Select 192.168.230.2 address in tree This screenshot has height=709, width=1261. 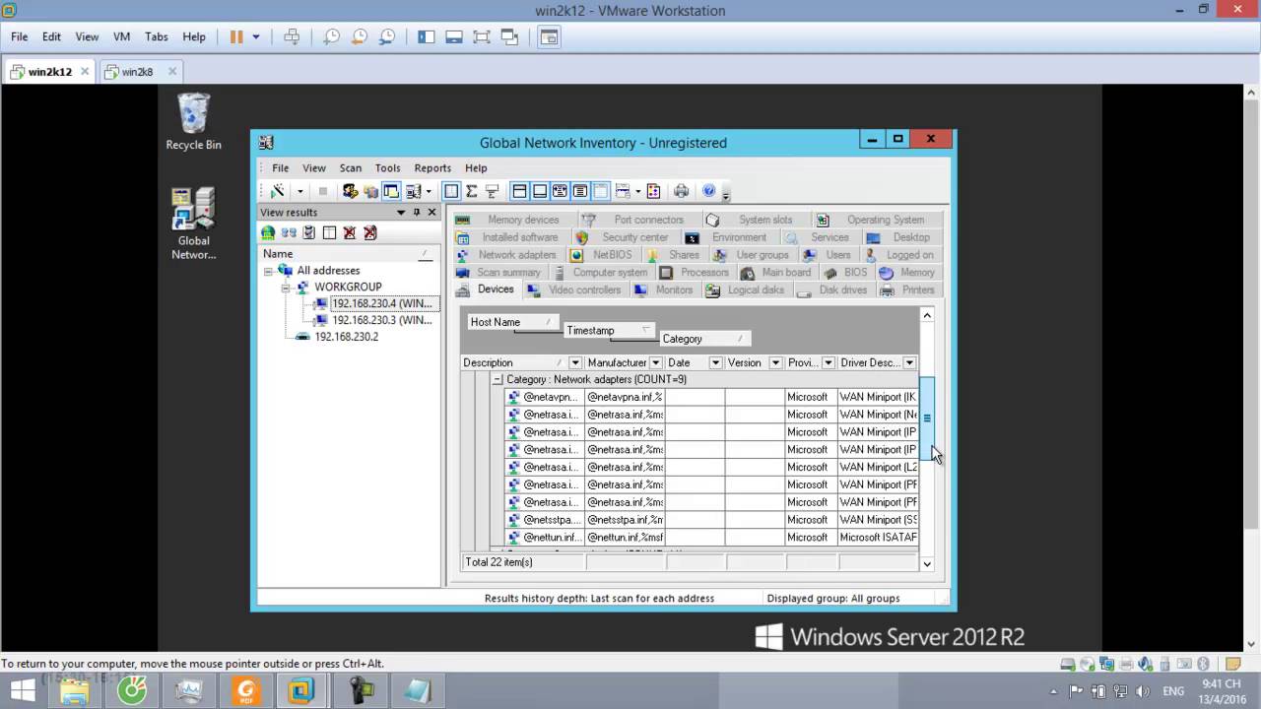click(x=346, y=337)
